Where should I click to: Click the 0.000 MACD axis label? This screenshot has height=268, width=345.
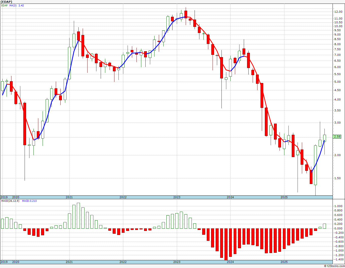click(x=338, y=228)
